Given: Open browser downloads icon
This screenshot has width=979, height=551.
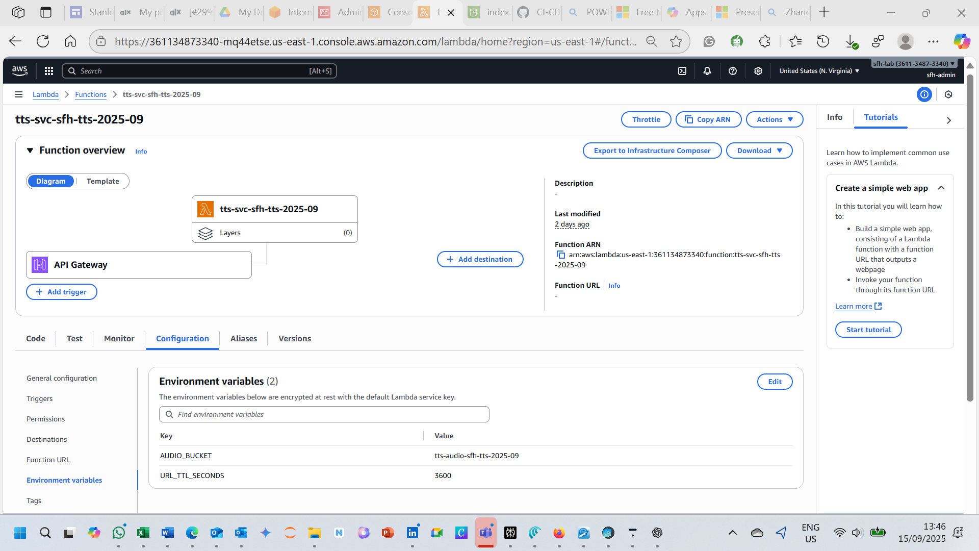Looking at the screenshot, I should pyautogui.click(x=851, y=42).
